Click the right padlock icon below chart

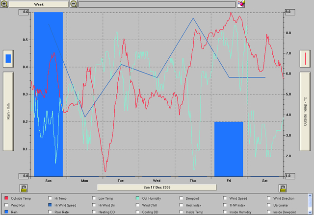click(x=283, y=188)
